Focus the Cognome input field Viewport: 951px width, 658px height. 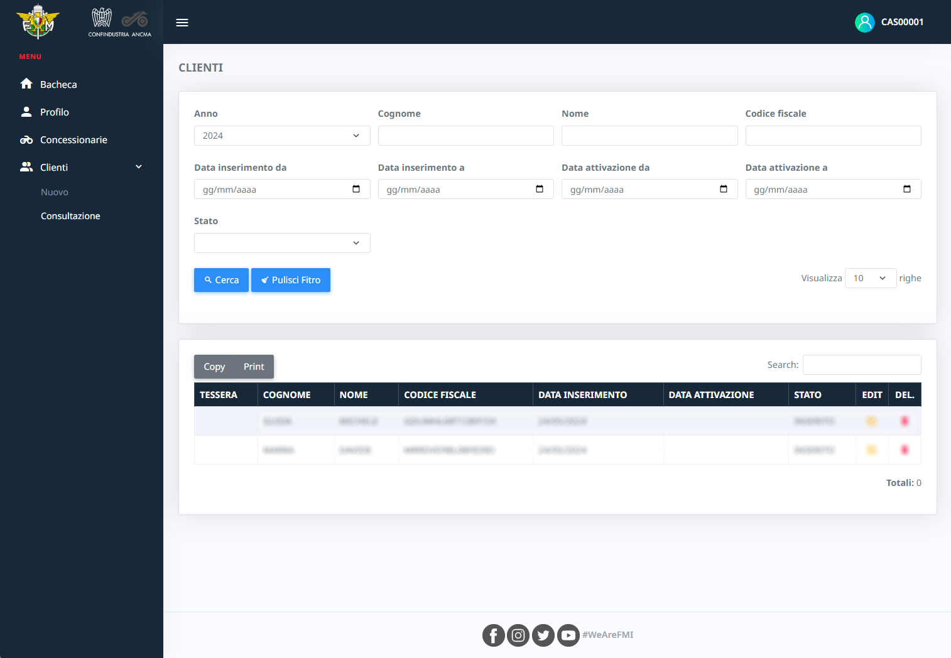click(466, 136)
